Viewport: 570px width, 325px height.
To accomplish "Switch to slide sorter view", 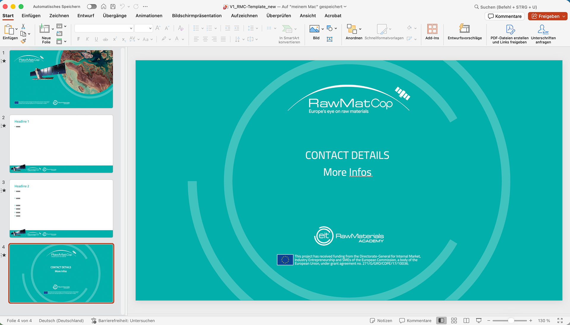I will (x=454, y=321).
